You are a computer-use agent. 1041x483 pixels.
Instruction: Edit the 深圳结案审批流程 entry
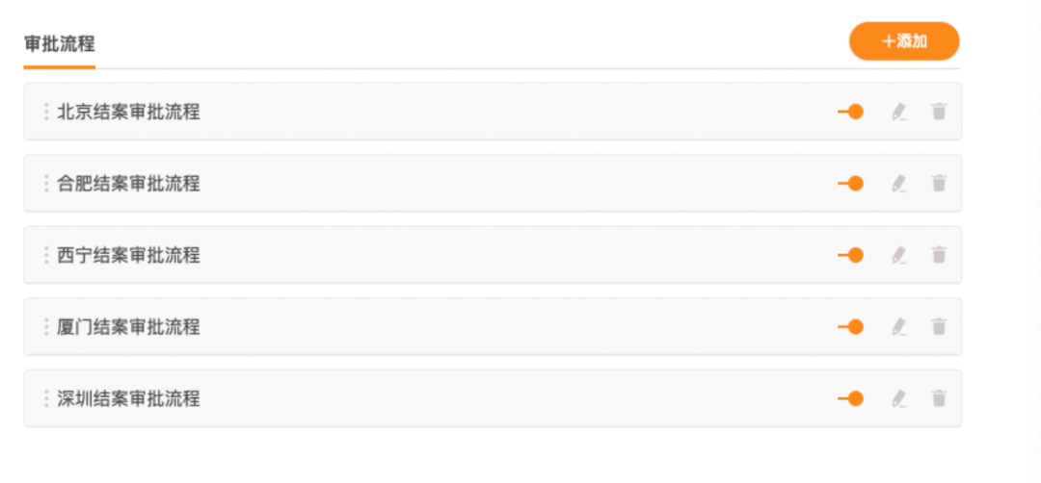(899, 399)
